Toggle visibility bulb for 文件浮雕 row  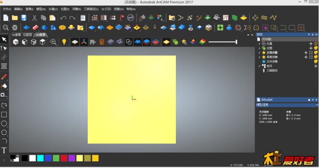316,62
